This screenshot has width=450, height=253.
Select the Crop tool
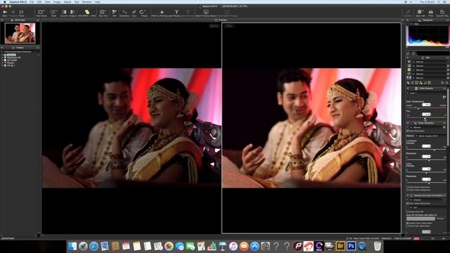[134, 12]
